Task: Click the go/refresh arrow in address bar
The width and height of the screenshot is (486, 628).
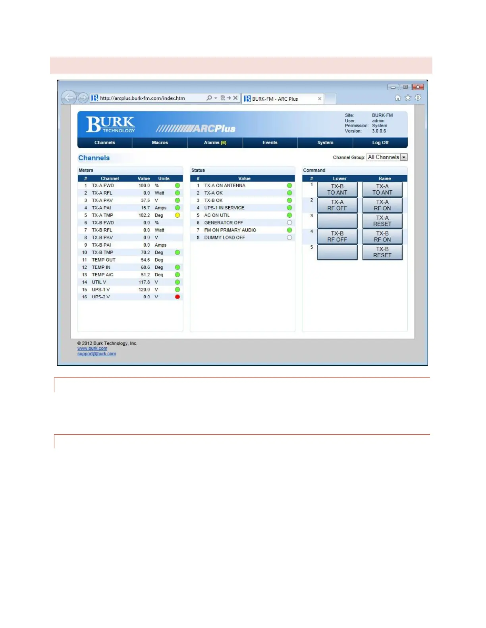Action: (229, 98)
